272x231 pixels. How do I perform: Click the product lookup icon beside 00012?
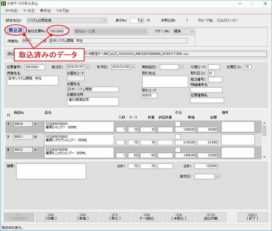[x=35, y=150]
